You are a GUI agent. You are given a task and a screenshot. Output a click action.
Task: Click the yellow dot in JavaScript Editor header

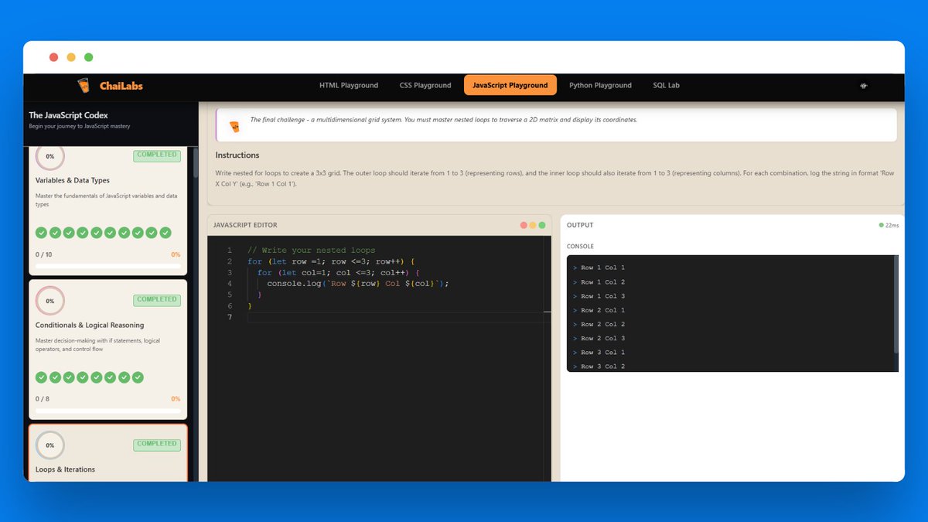click(533, 225)
